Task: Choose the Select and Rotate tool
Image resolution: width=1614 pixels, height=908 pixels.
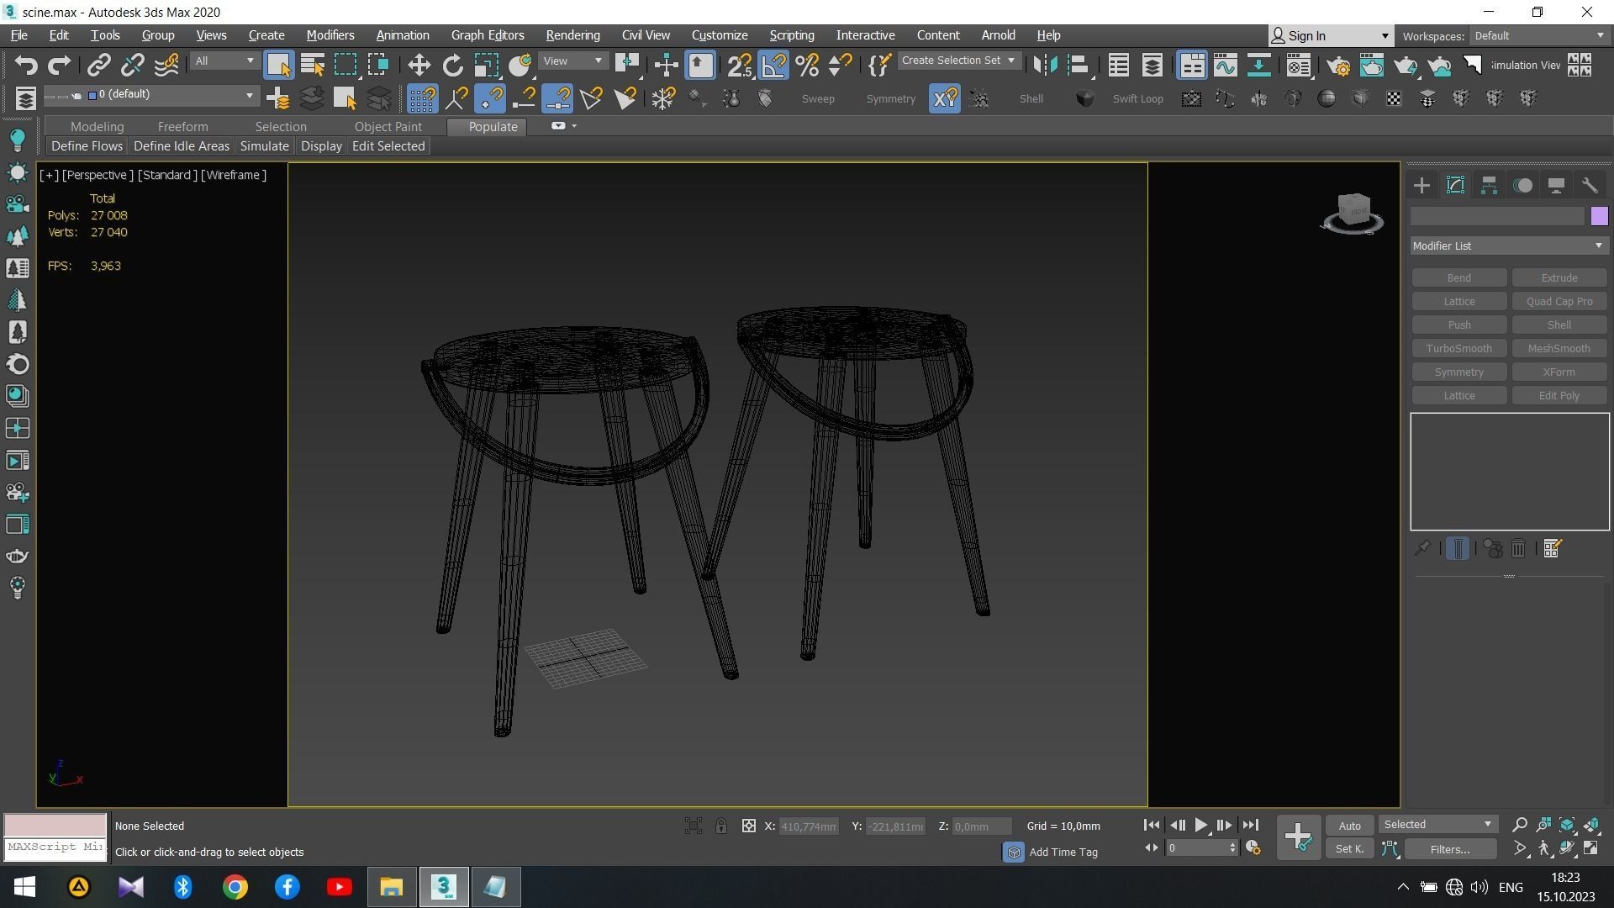Action: coord(452,66)
